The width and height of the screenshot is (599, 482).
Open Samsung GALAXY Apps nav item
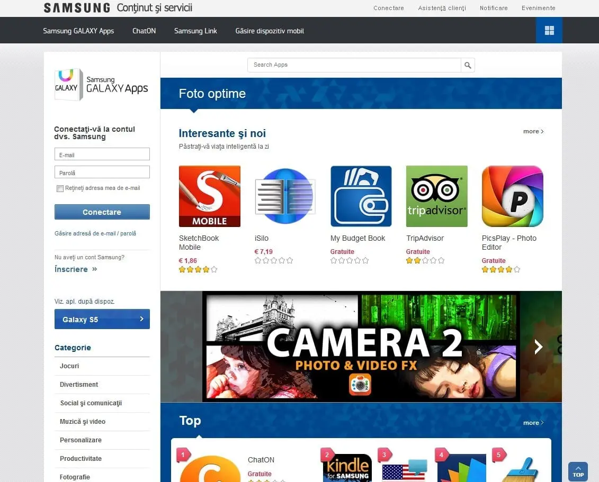click(78, 31)
